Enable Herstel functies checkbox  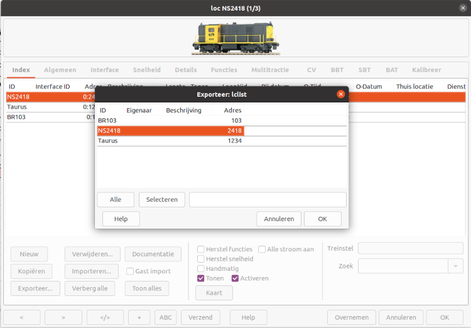pos(201,249)
